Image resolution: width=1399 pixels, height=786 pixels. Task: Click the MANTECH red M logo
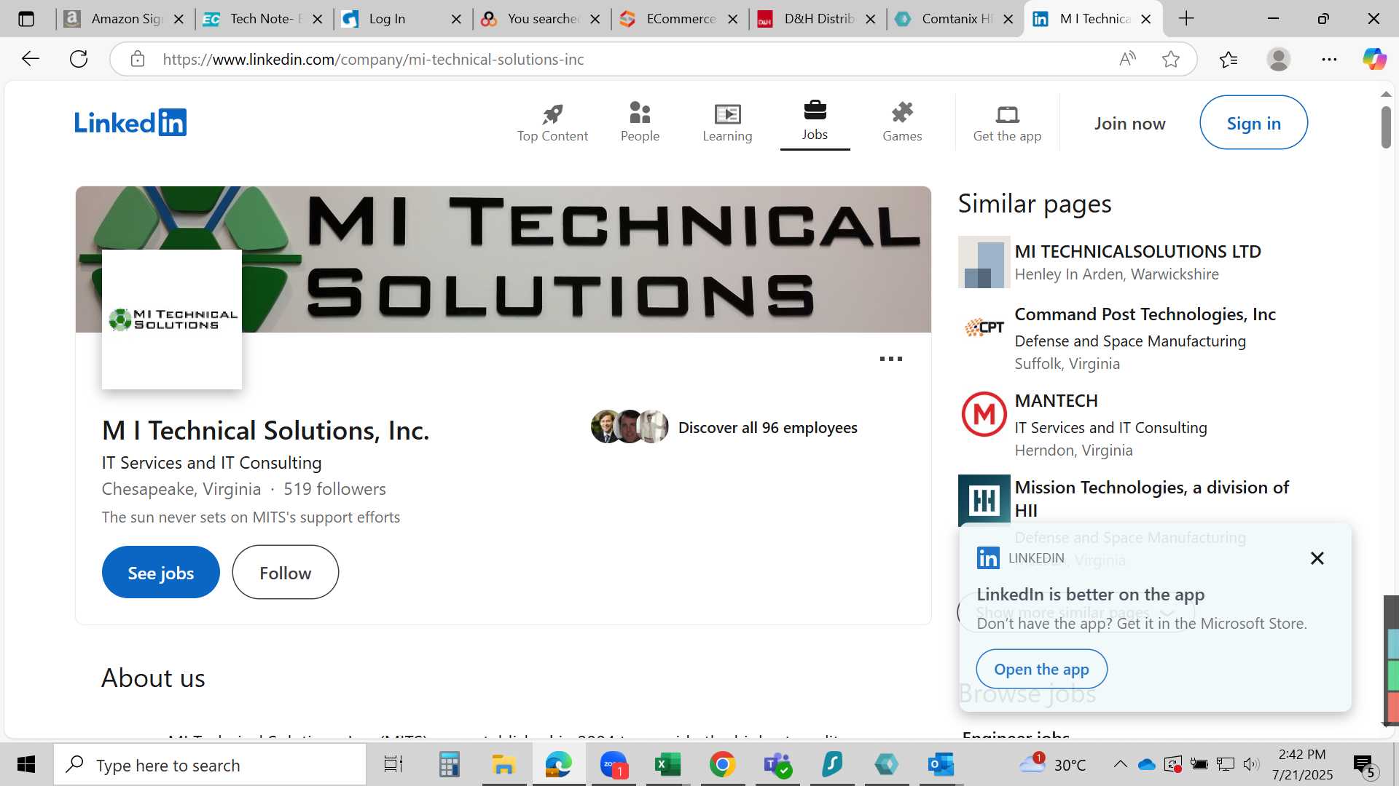click(984, 414)
